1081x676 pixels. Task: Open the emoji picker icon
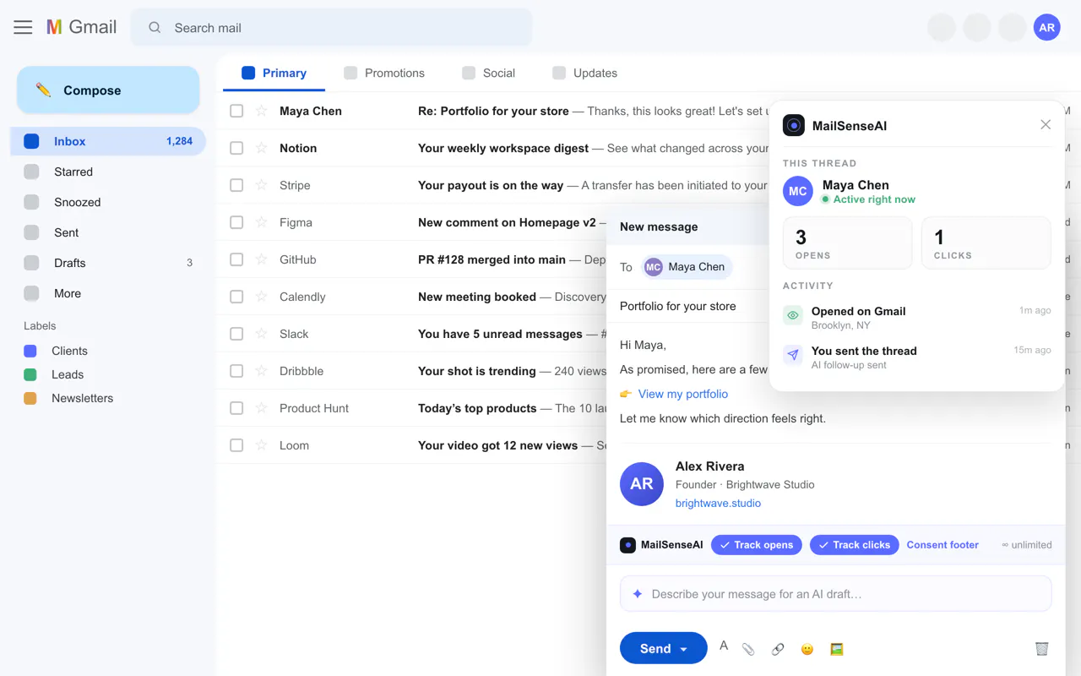pyautogui.click(x=807, y=649)
